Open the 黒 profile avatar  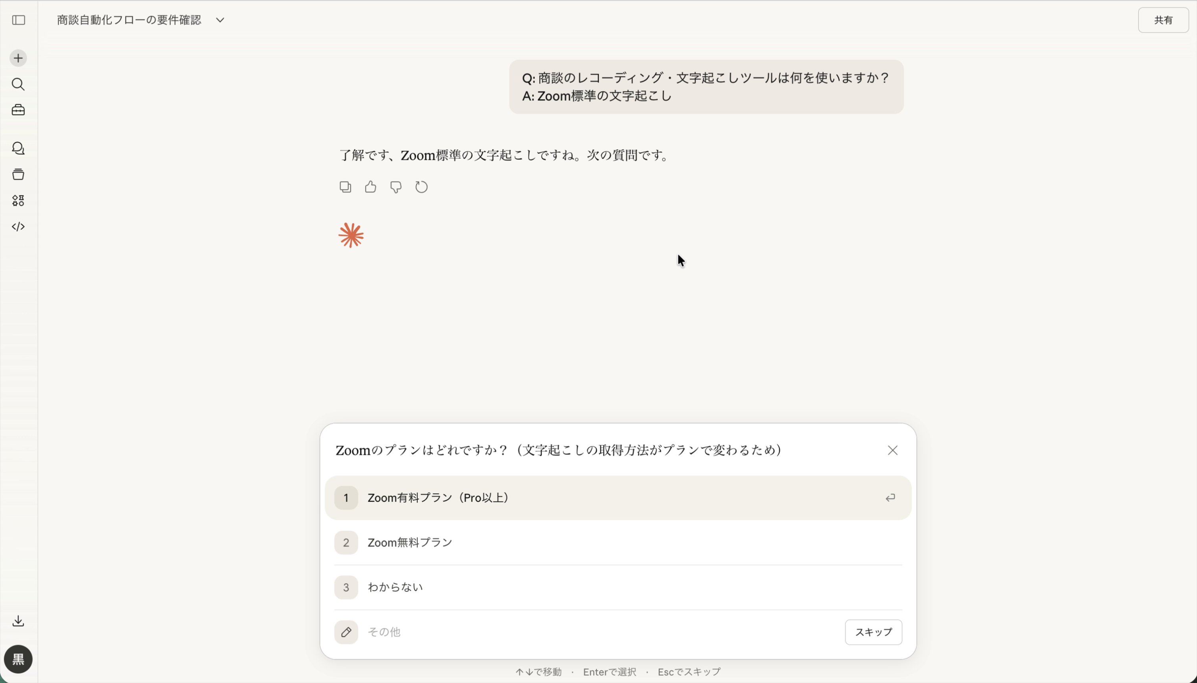click(x=19, y=659)
